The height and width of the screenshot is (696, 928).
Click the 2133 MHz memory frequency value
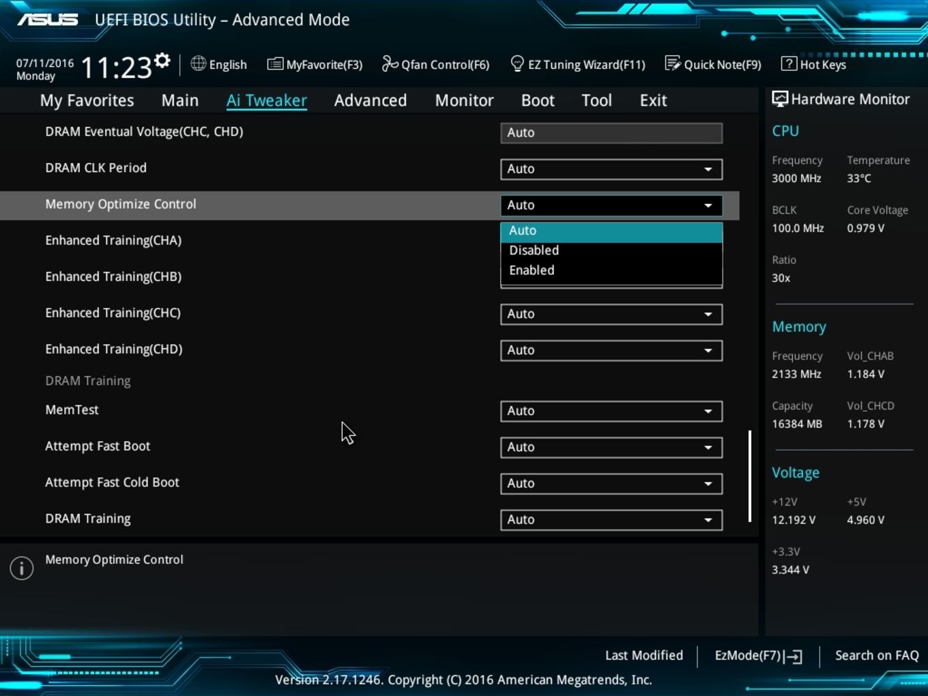pyautogui.click(x=796, y=374)
